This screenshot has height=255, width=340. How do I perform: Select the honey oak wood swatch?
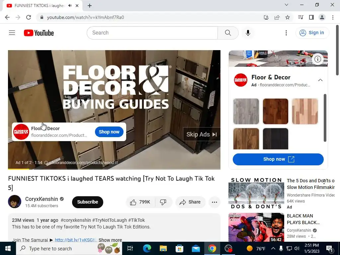246,139
